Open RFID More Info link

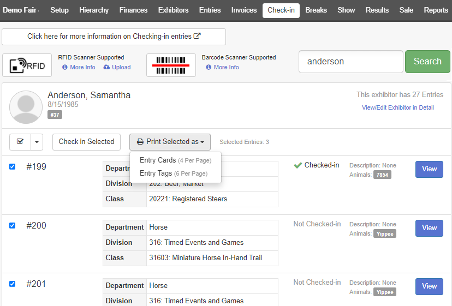pyautogui.click(x=79, y=67)
